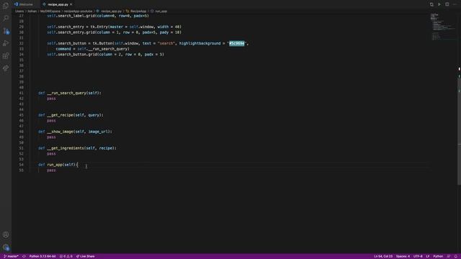Open the Run and Debug view
The width and height of the screenshot is (461, 259).
click(6, 43)
